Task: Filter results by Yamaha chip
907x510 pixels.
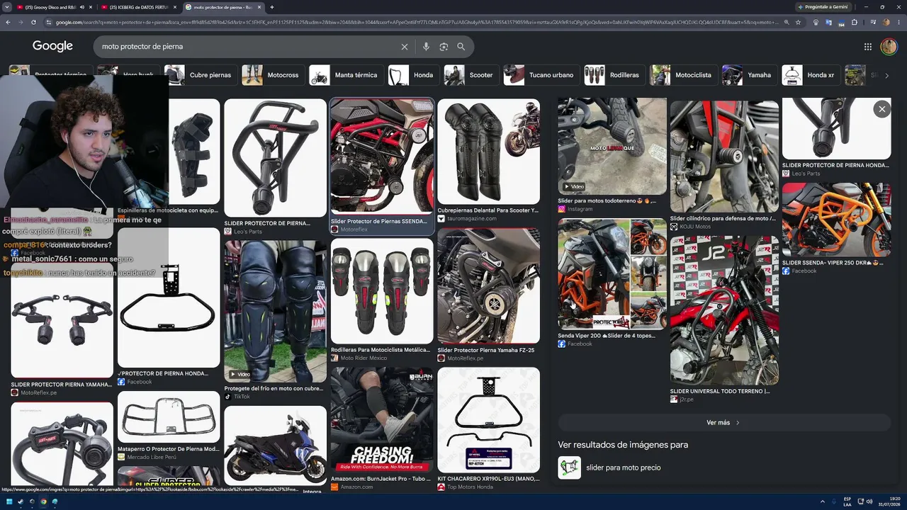Action: tap(750, 75)
